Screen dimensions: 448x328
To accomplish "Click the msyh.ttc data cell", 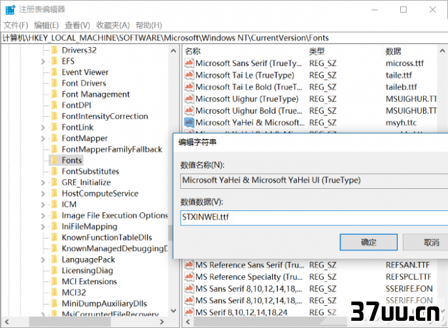I will coord(401,122).
